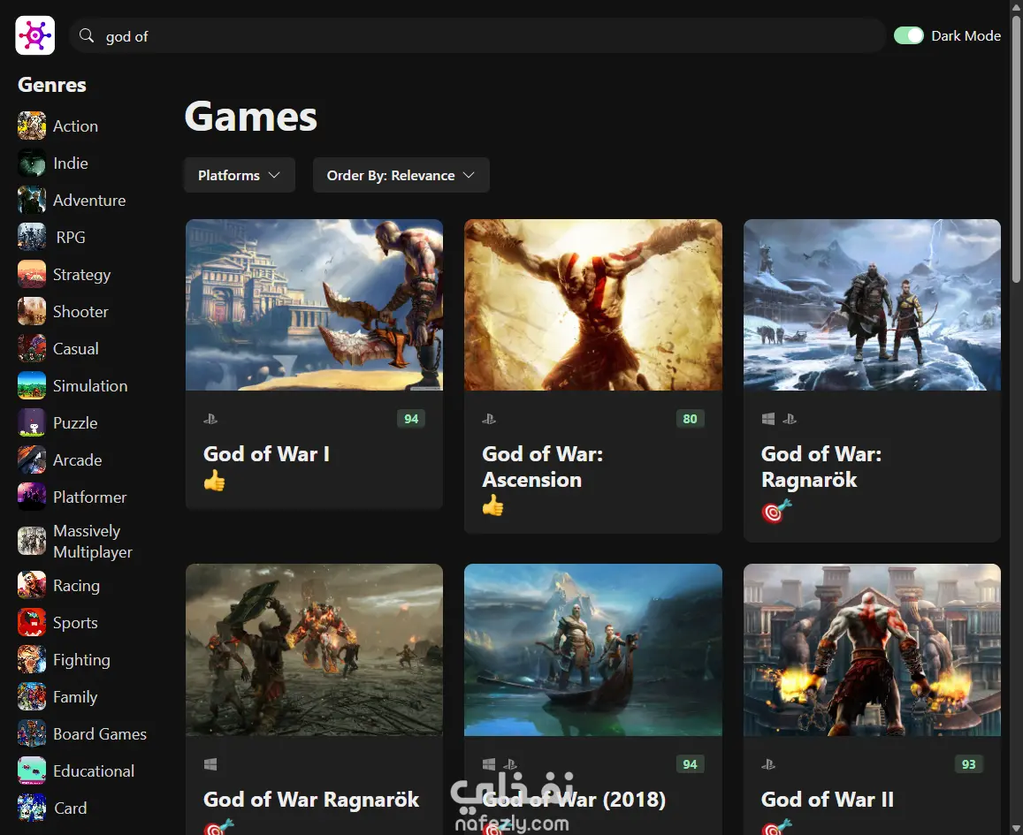Select the Indie genre link
Viewport: 1023px width, 835px height.
click(71, 163)
